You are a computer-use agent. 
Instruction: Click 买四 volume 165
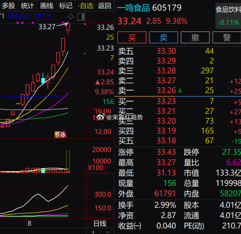(208, 131)
